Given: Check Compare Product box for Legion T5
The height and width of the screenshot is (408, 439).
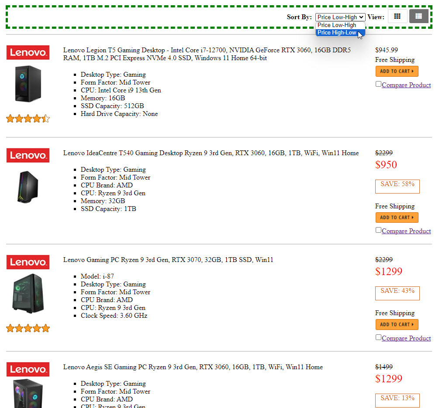Looking at the screenshot, I should click(378, 84).
